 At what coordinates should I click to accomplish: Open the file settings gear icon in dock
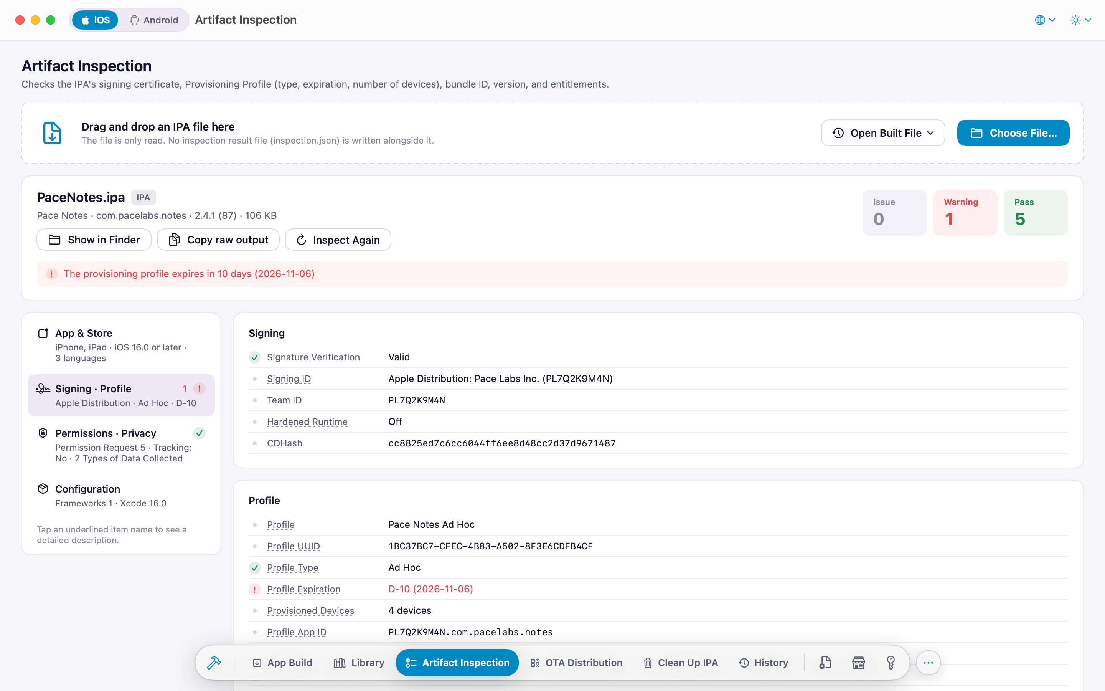(825, 663)
